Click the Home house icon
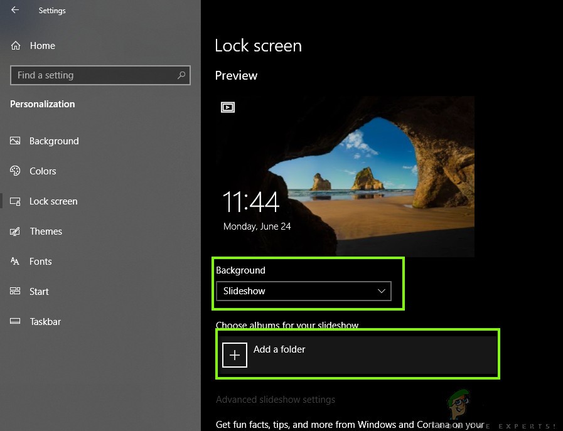Screen dimensions: 563x431 pyautogui.click(x=15, y=45)
